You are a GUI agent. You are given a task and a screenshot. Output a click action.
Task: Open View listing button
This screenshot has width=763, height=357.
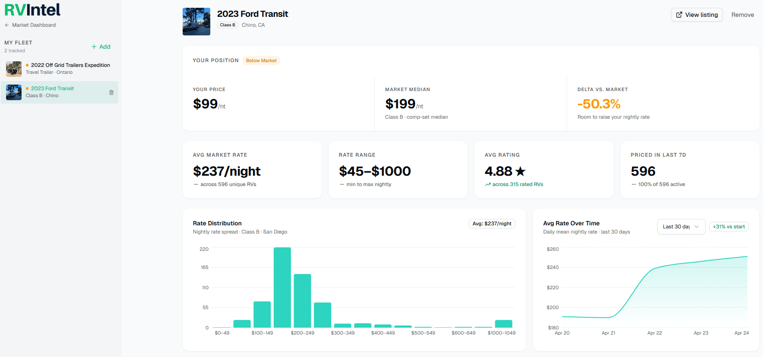[x=697, y=15]
